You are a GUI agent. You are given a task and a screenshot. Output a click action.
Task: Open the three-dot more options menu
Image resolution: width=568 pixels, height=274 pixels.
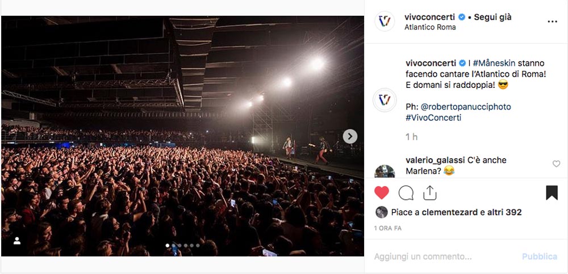tap(552, 22)
